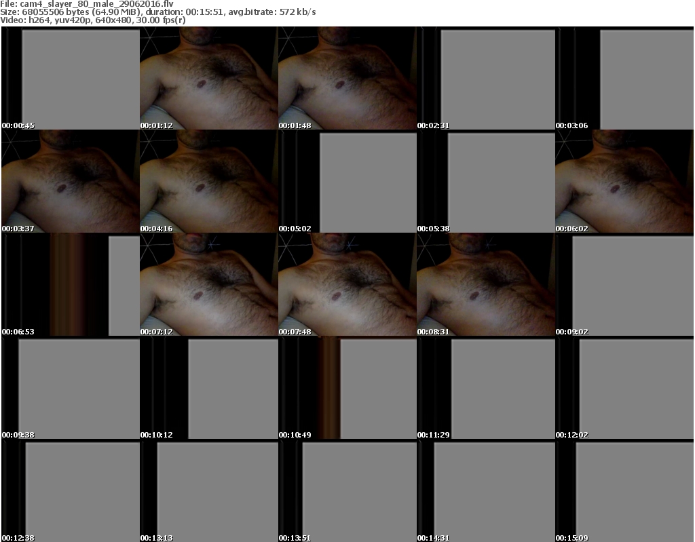Screen dimensions: 695x542
Task: Open the thumbnail stamped 00:00:45
Action: (71, 78)
